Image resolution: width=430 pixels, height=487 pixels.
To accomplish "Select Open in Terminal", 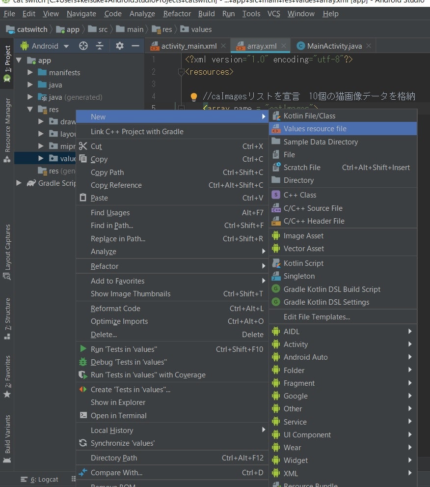I will pos(172,416).
